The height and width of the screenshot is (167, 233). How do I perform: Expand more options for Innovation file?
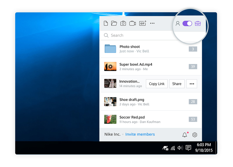click(192, 84)
